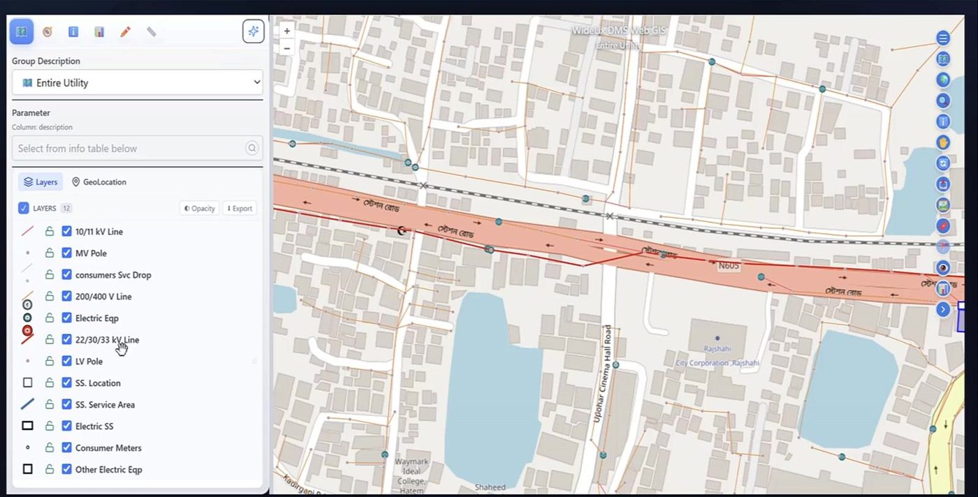Select the pencil edit tool icon
This screenshot has height=497, width=978.
125,31
